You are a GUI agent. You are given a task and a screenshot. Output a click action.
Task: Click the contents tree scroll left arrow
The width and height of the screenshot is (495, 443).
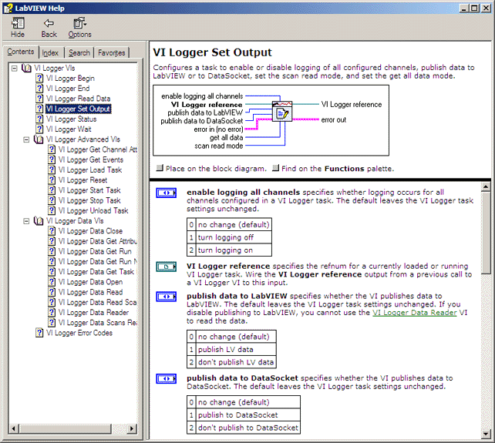click(x=13, y=428)
